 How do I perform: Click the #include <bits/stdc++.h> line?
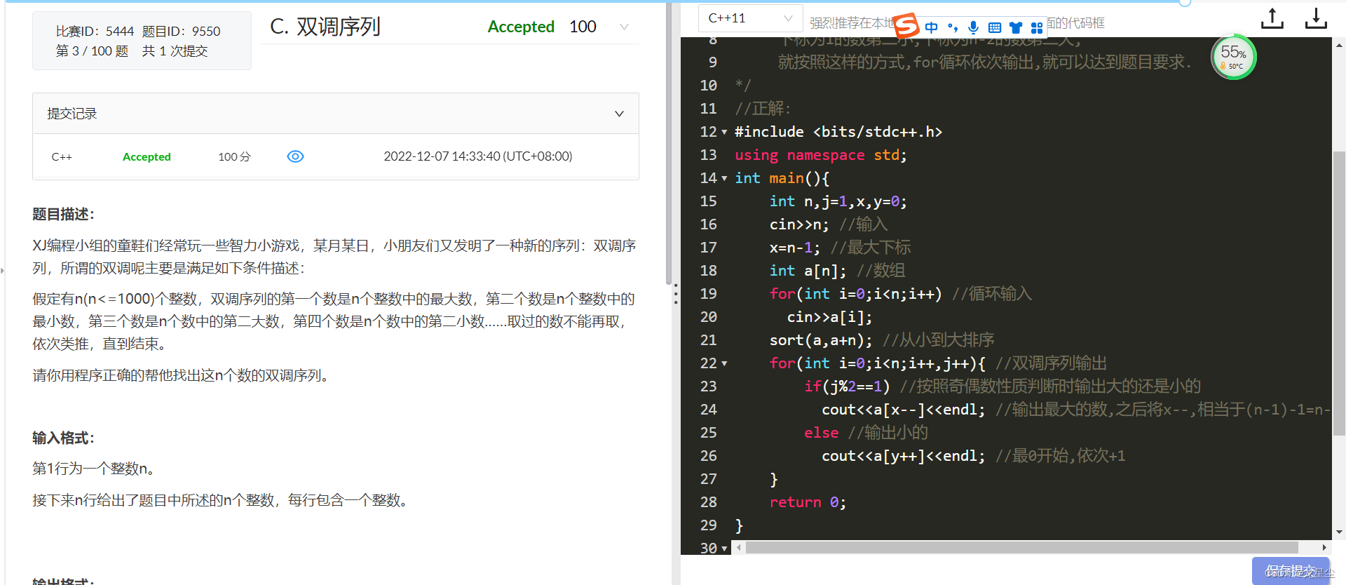(838, 132)
